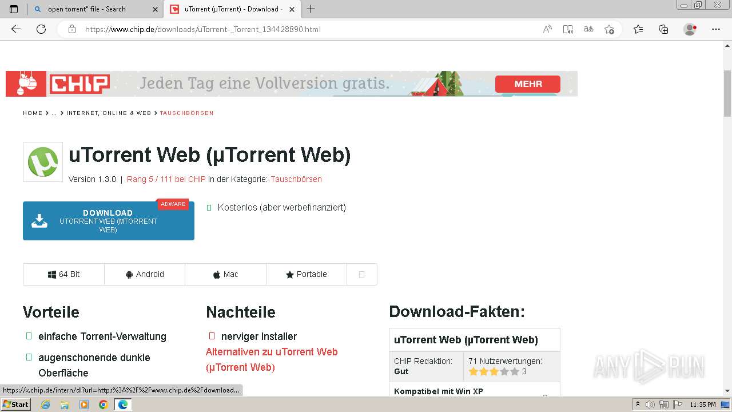
Task: Click the CHIP logo in banner
Action: point(79,84)
